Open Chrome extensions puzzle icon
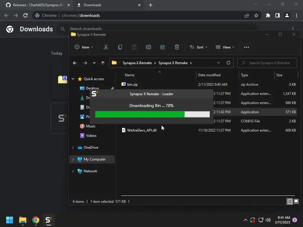Viewport: 303px width, 227px height. (x=268, y=15)
